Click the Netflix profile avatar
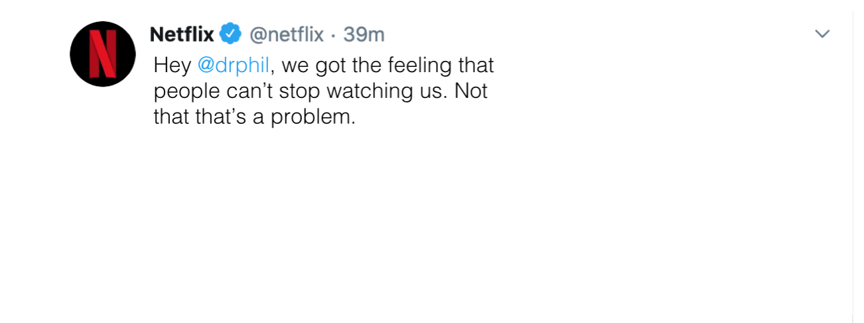 (x=103, y=54)
